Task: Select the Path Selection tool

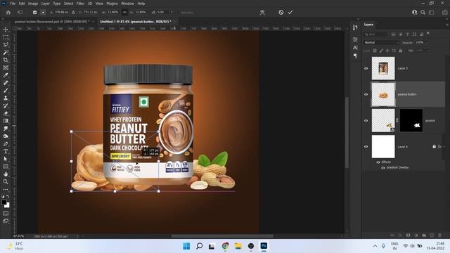Action: (6, 159)
